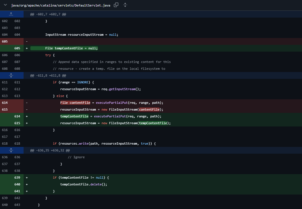Click hunk header @@ -602,7 +602,7 @@
Image resolution: width=302 pixels, height=209 pixels.
(x=48, y=14)
